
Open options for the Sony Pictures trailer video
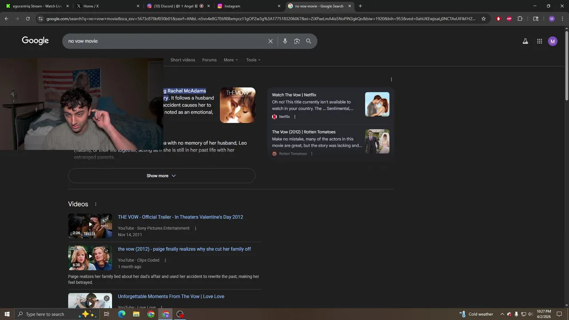195,228
